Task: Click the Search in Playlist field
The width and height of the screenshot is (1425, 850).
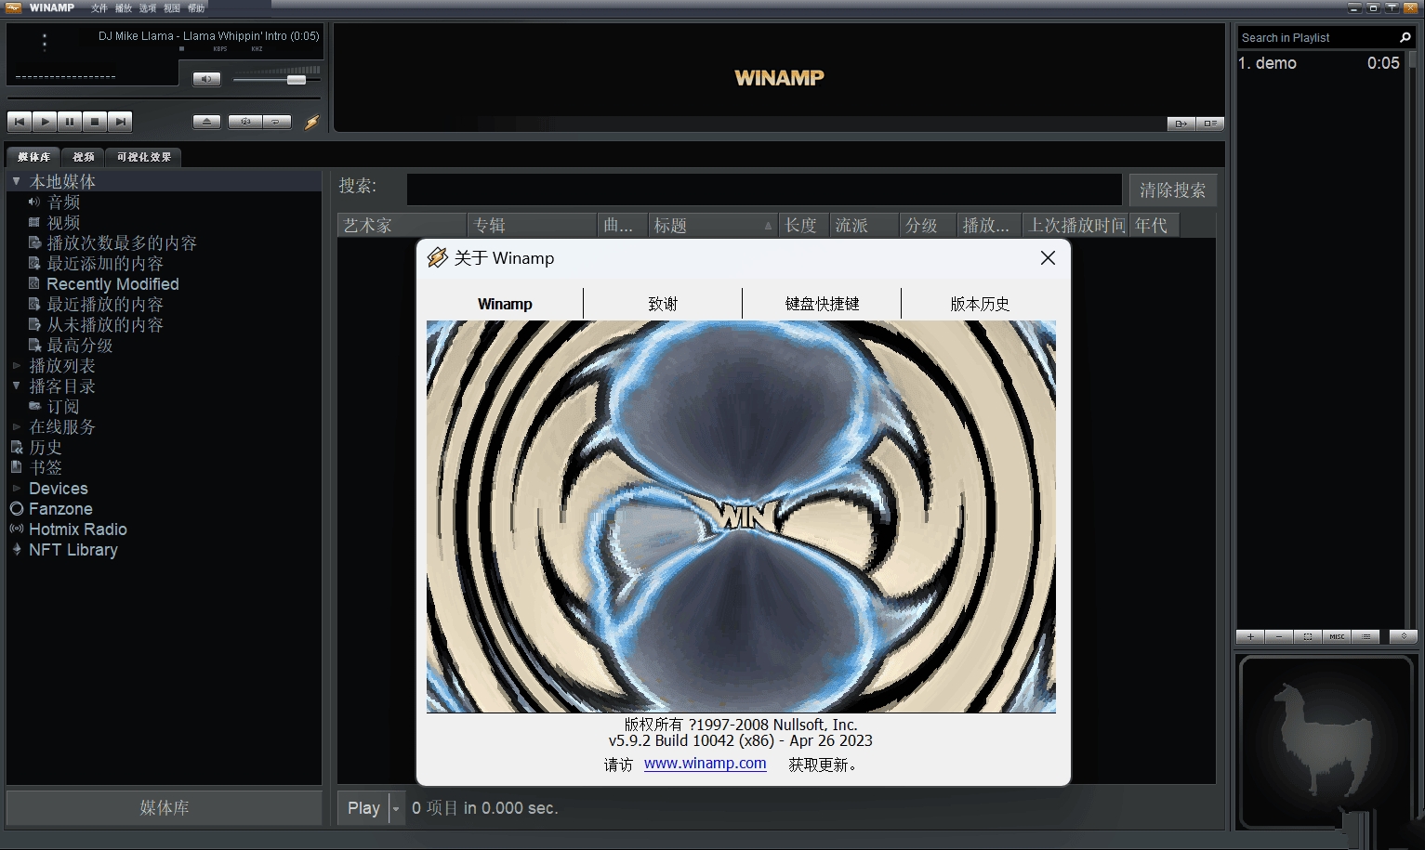Action: [x=1315, y=38]
